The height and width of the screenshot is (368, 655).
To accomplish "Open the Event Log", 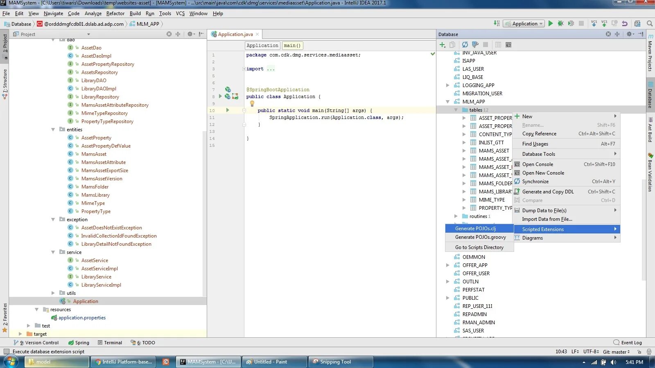I will (628, 343).
